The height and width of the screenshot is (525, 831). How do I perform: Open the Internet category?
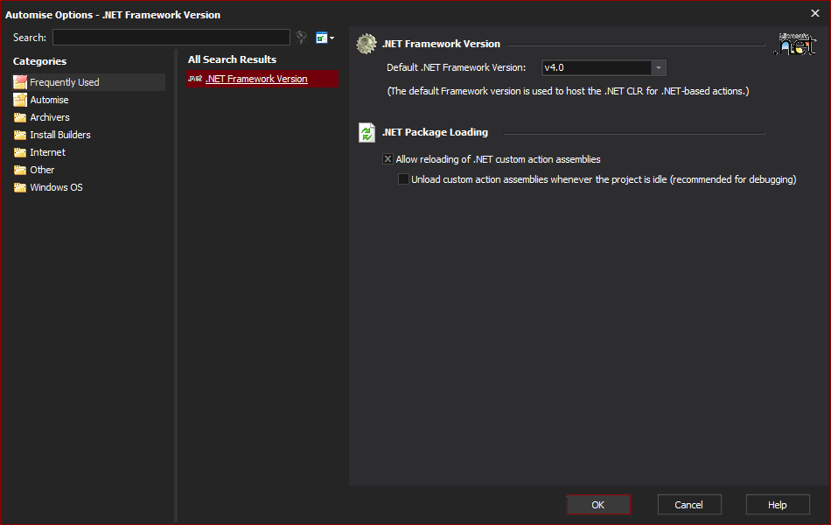coord(48,152)
